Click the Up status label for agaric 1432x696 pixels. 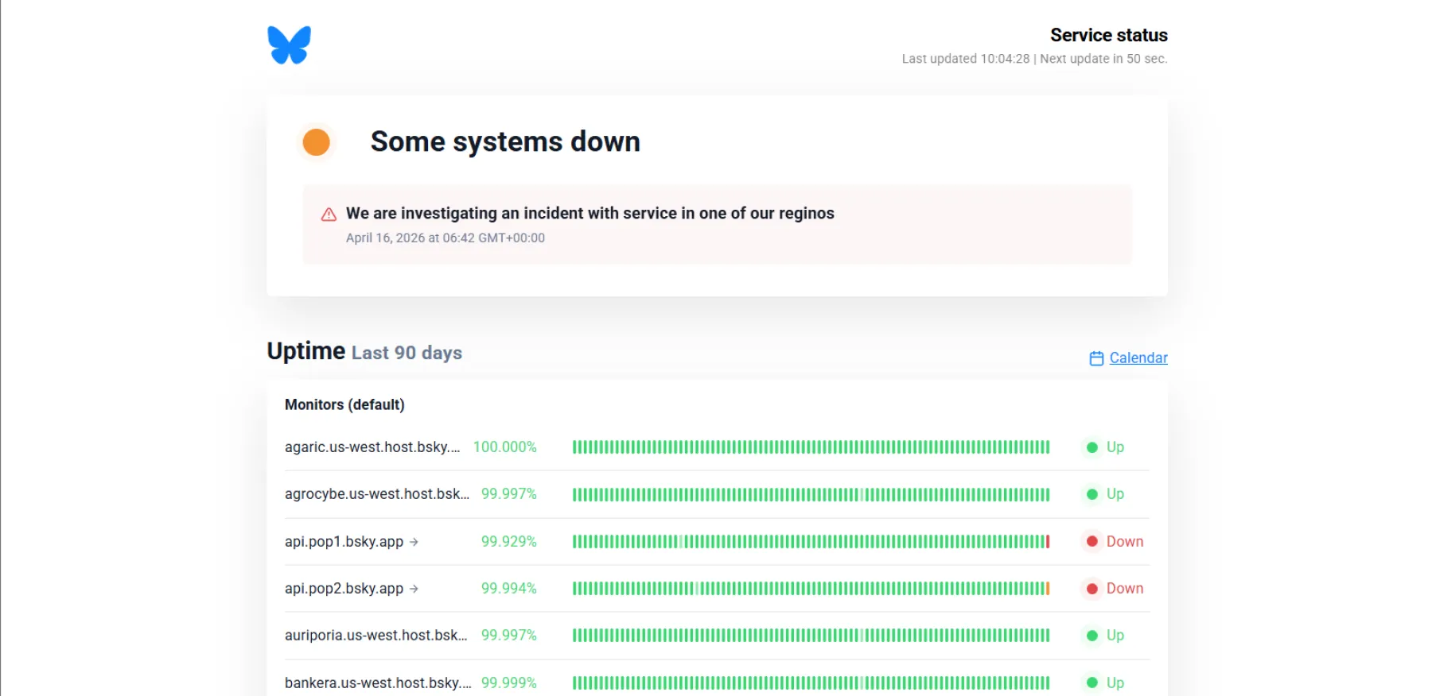click(x=1115, y=447)
